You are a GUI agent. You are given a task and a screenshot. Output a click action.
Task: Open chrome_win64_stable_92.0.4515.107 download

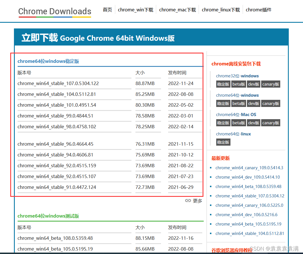coord(57,177)
